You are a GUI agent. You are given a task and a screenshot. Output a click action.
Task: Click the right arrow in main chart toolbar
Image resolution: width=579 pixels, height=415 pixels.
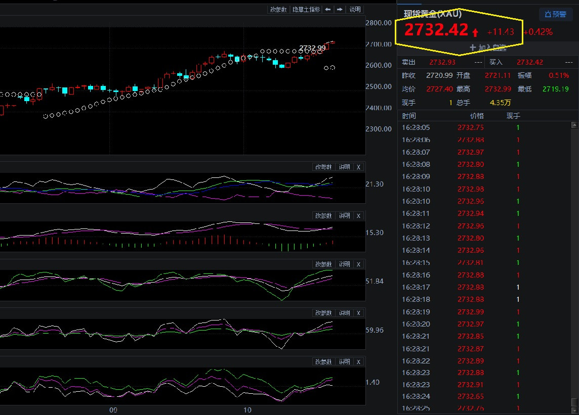340,10
